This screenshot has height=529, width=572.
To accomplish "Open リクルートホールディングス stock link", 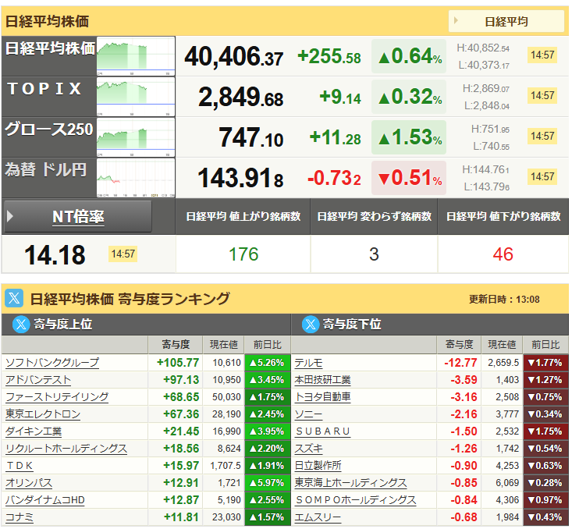I will [66, 448].
